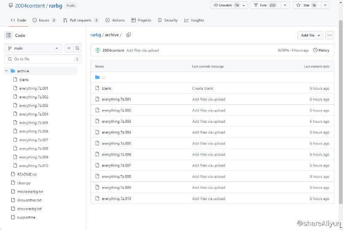Click the Go to file search field
This screenshot has height=230, width=343.
(x=43, y=59)
